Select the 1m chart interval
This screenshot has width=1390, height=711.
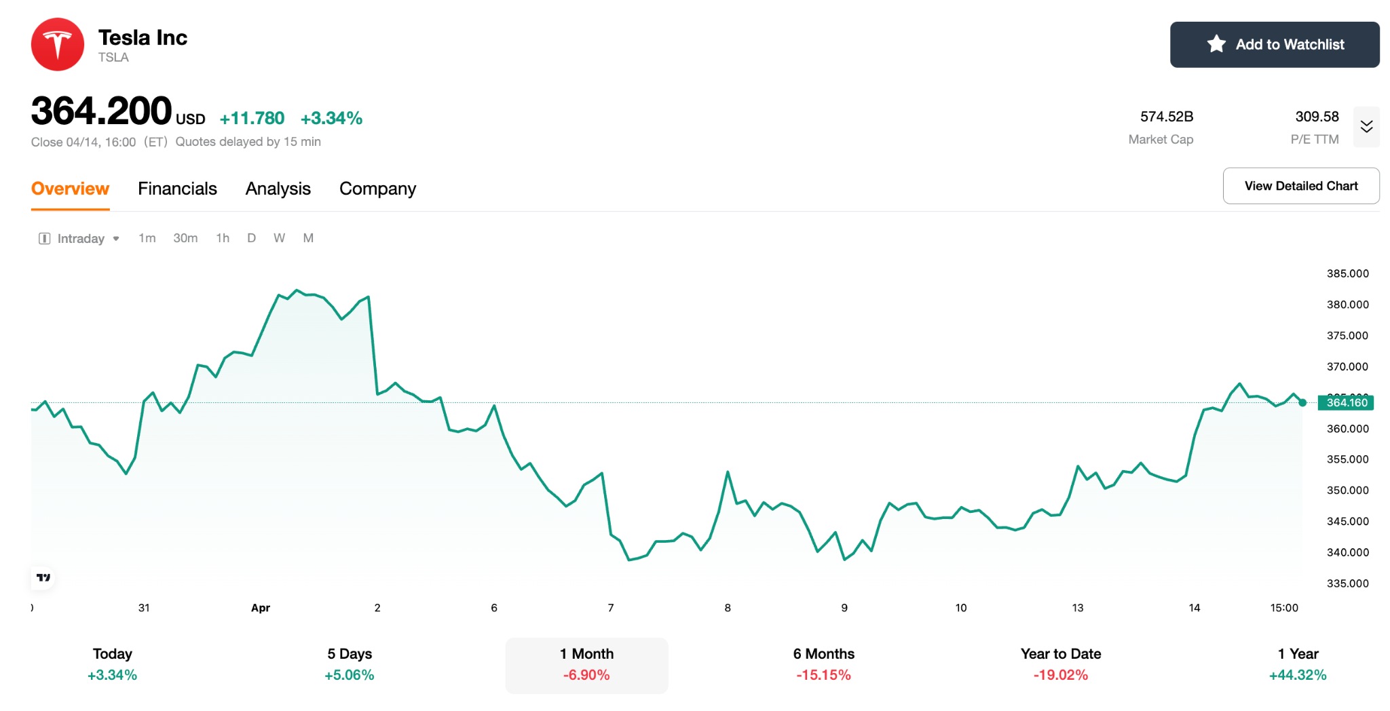coord(147,238)
